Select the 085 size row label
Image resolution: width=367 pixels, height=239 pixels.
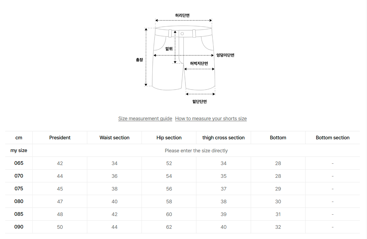click(x=19, y=214)
